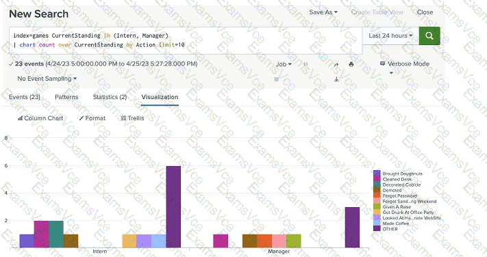The height and width of the screenshot is (257, 487).
Task: Open the Save As dropdown
Action: (323, 12)
